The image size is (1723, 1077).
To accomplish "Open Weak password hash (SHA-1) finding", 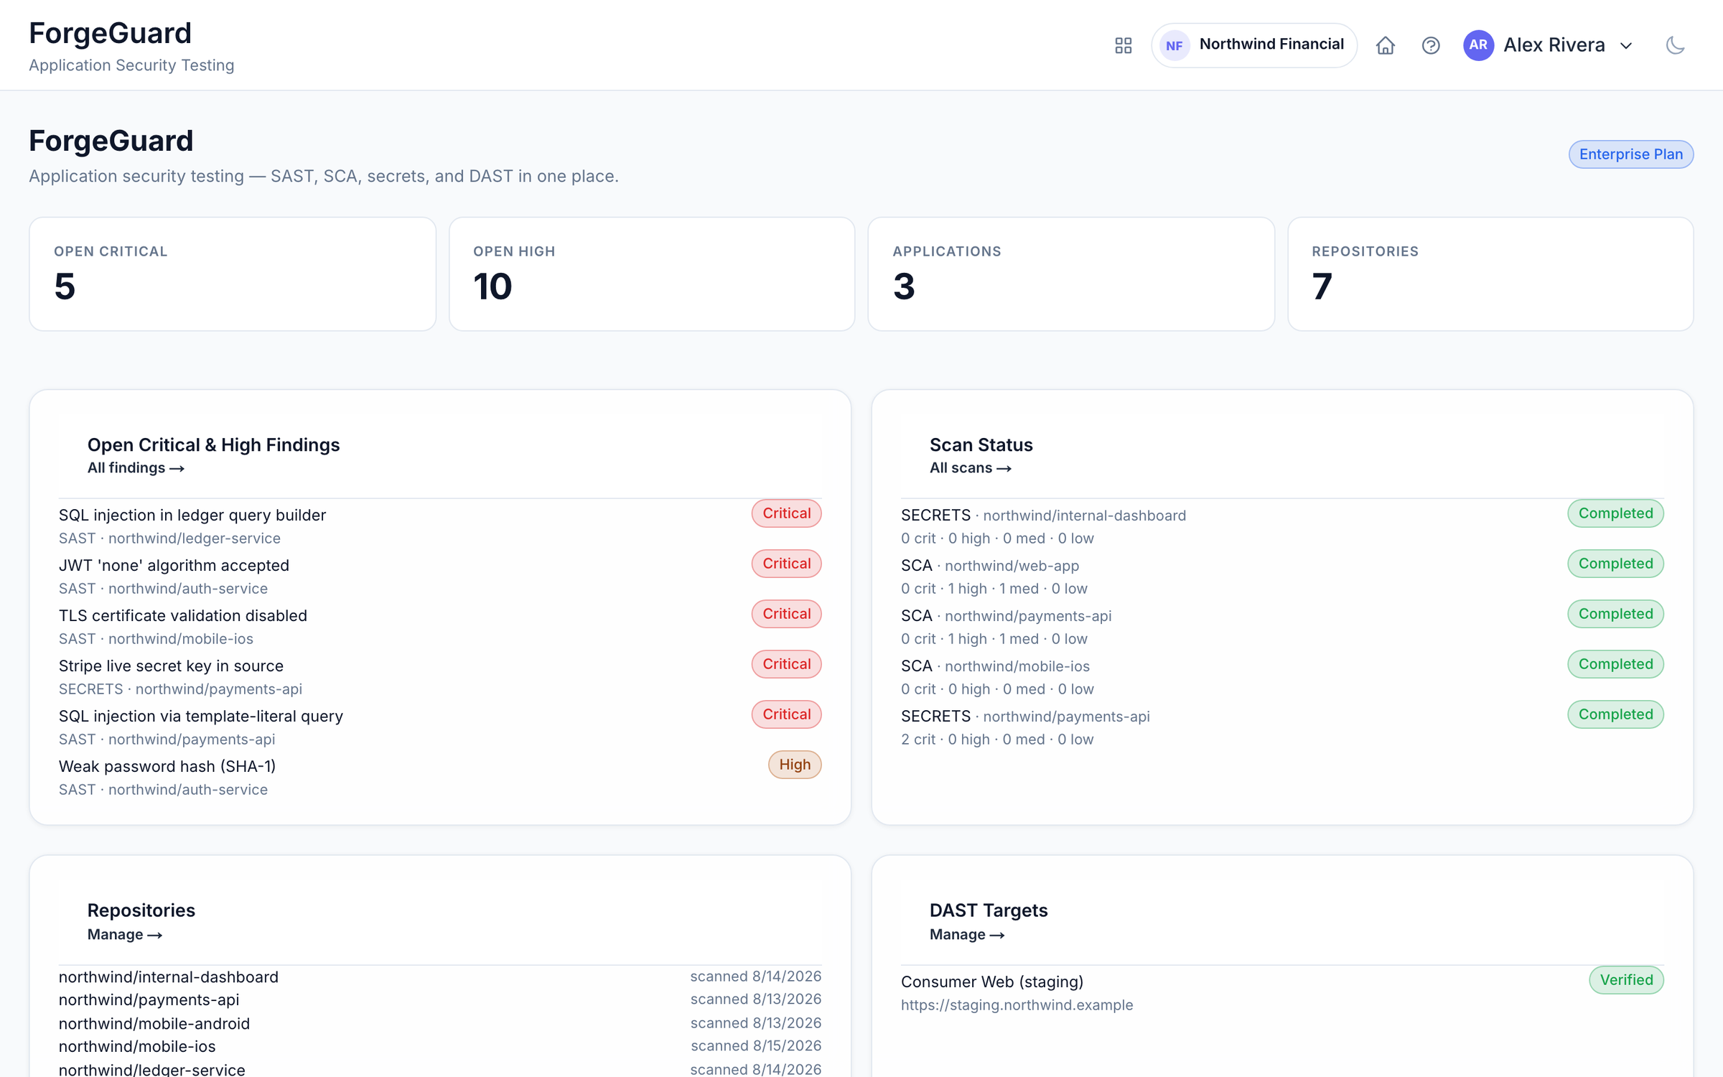I will (x=440, y=777).
